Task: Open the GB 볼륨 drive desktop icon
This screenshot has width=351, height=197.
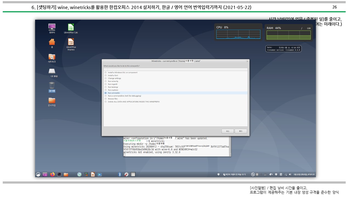Action: tap(52, 73)
